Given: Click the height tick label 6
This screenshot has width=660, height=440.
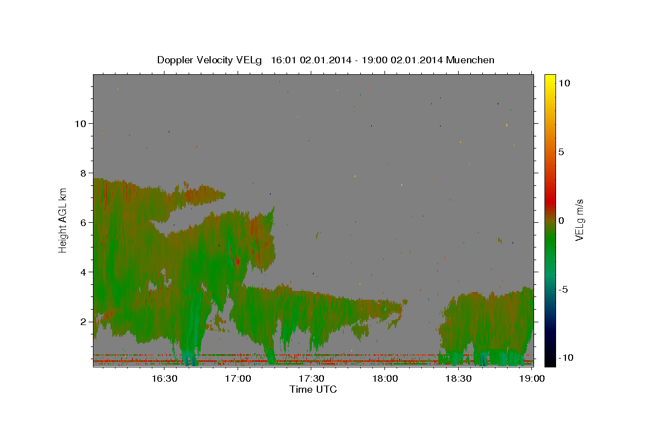Looking at the screenshot, I should 83,222.
